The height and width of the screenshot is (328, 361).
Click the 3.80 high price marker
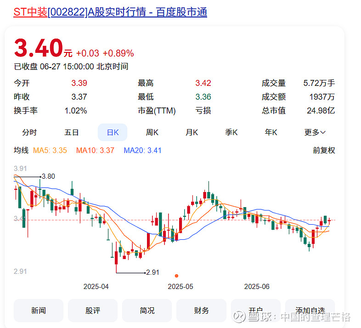pyautogui.click(x=48, y=176)
